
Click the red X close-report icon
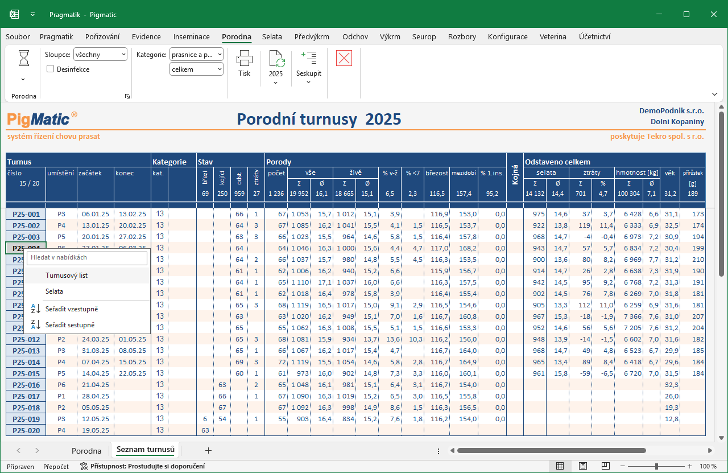[x=344, y=58]
